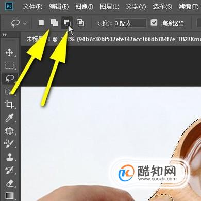The height and width of the screenshot is (201, 201).
Task: Open the 图像(I) menu
Action: point(84,7)
